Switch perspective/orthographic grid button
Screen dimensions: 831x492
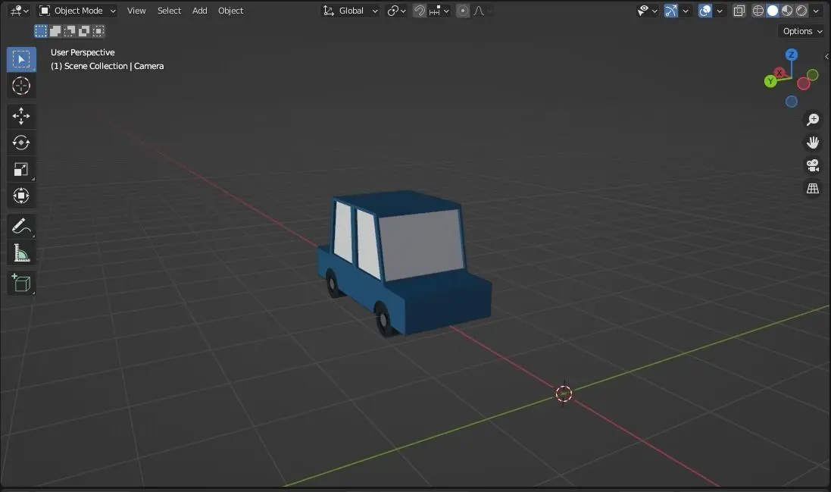pyautogui.click(x=813, y=188)
